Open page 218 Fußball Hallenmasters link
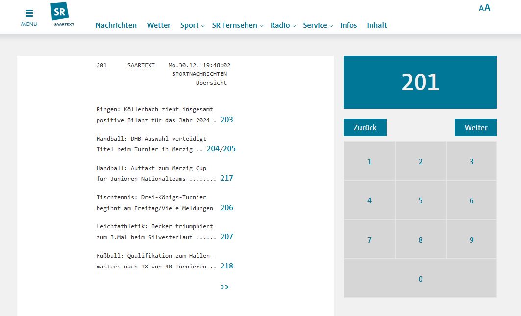The image size is (521, 316). click(x=226, y=266)
